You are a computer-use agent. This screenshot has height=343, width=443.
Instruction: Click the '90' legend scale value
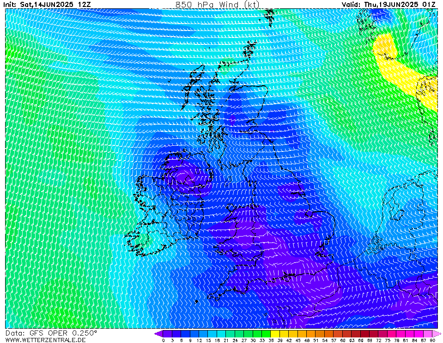pyautogui.click(x=432, y=340)
